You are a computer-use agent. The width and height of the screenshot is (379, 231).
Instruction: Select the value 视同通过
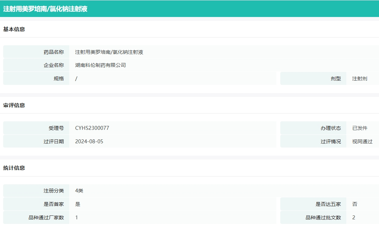[362, 142]
